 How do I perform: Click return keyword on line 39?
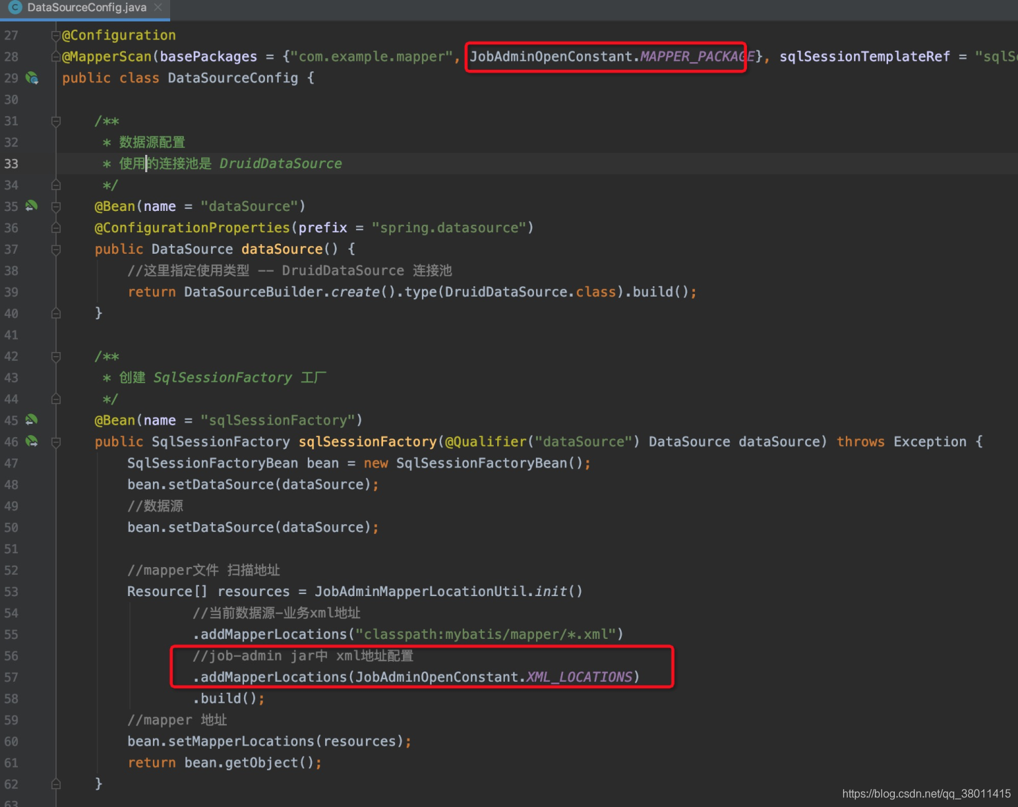(151, 293)
